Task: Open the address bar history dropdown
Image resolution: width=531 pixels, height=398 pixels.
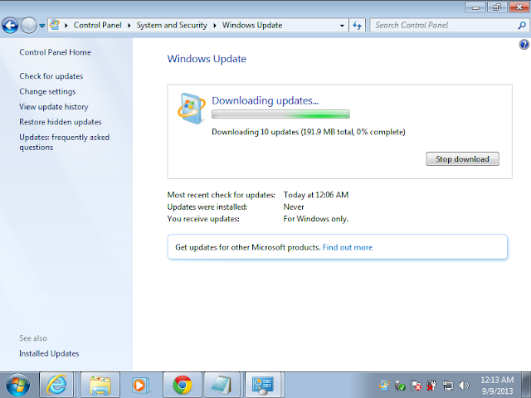Action: tap(342, 26)
